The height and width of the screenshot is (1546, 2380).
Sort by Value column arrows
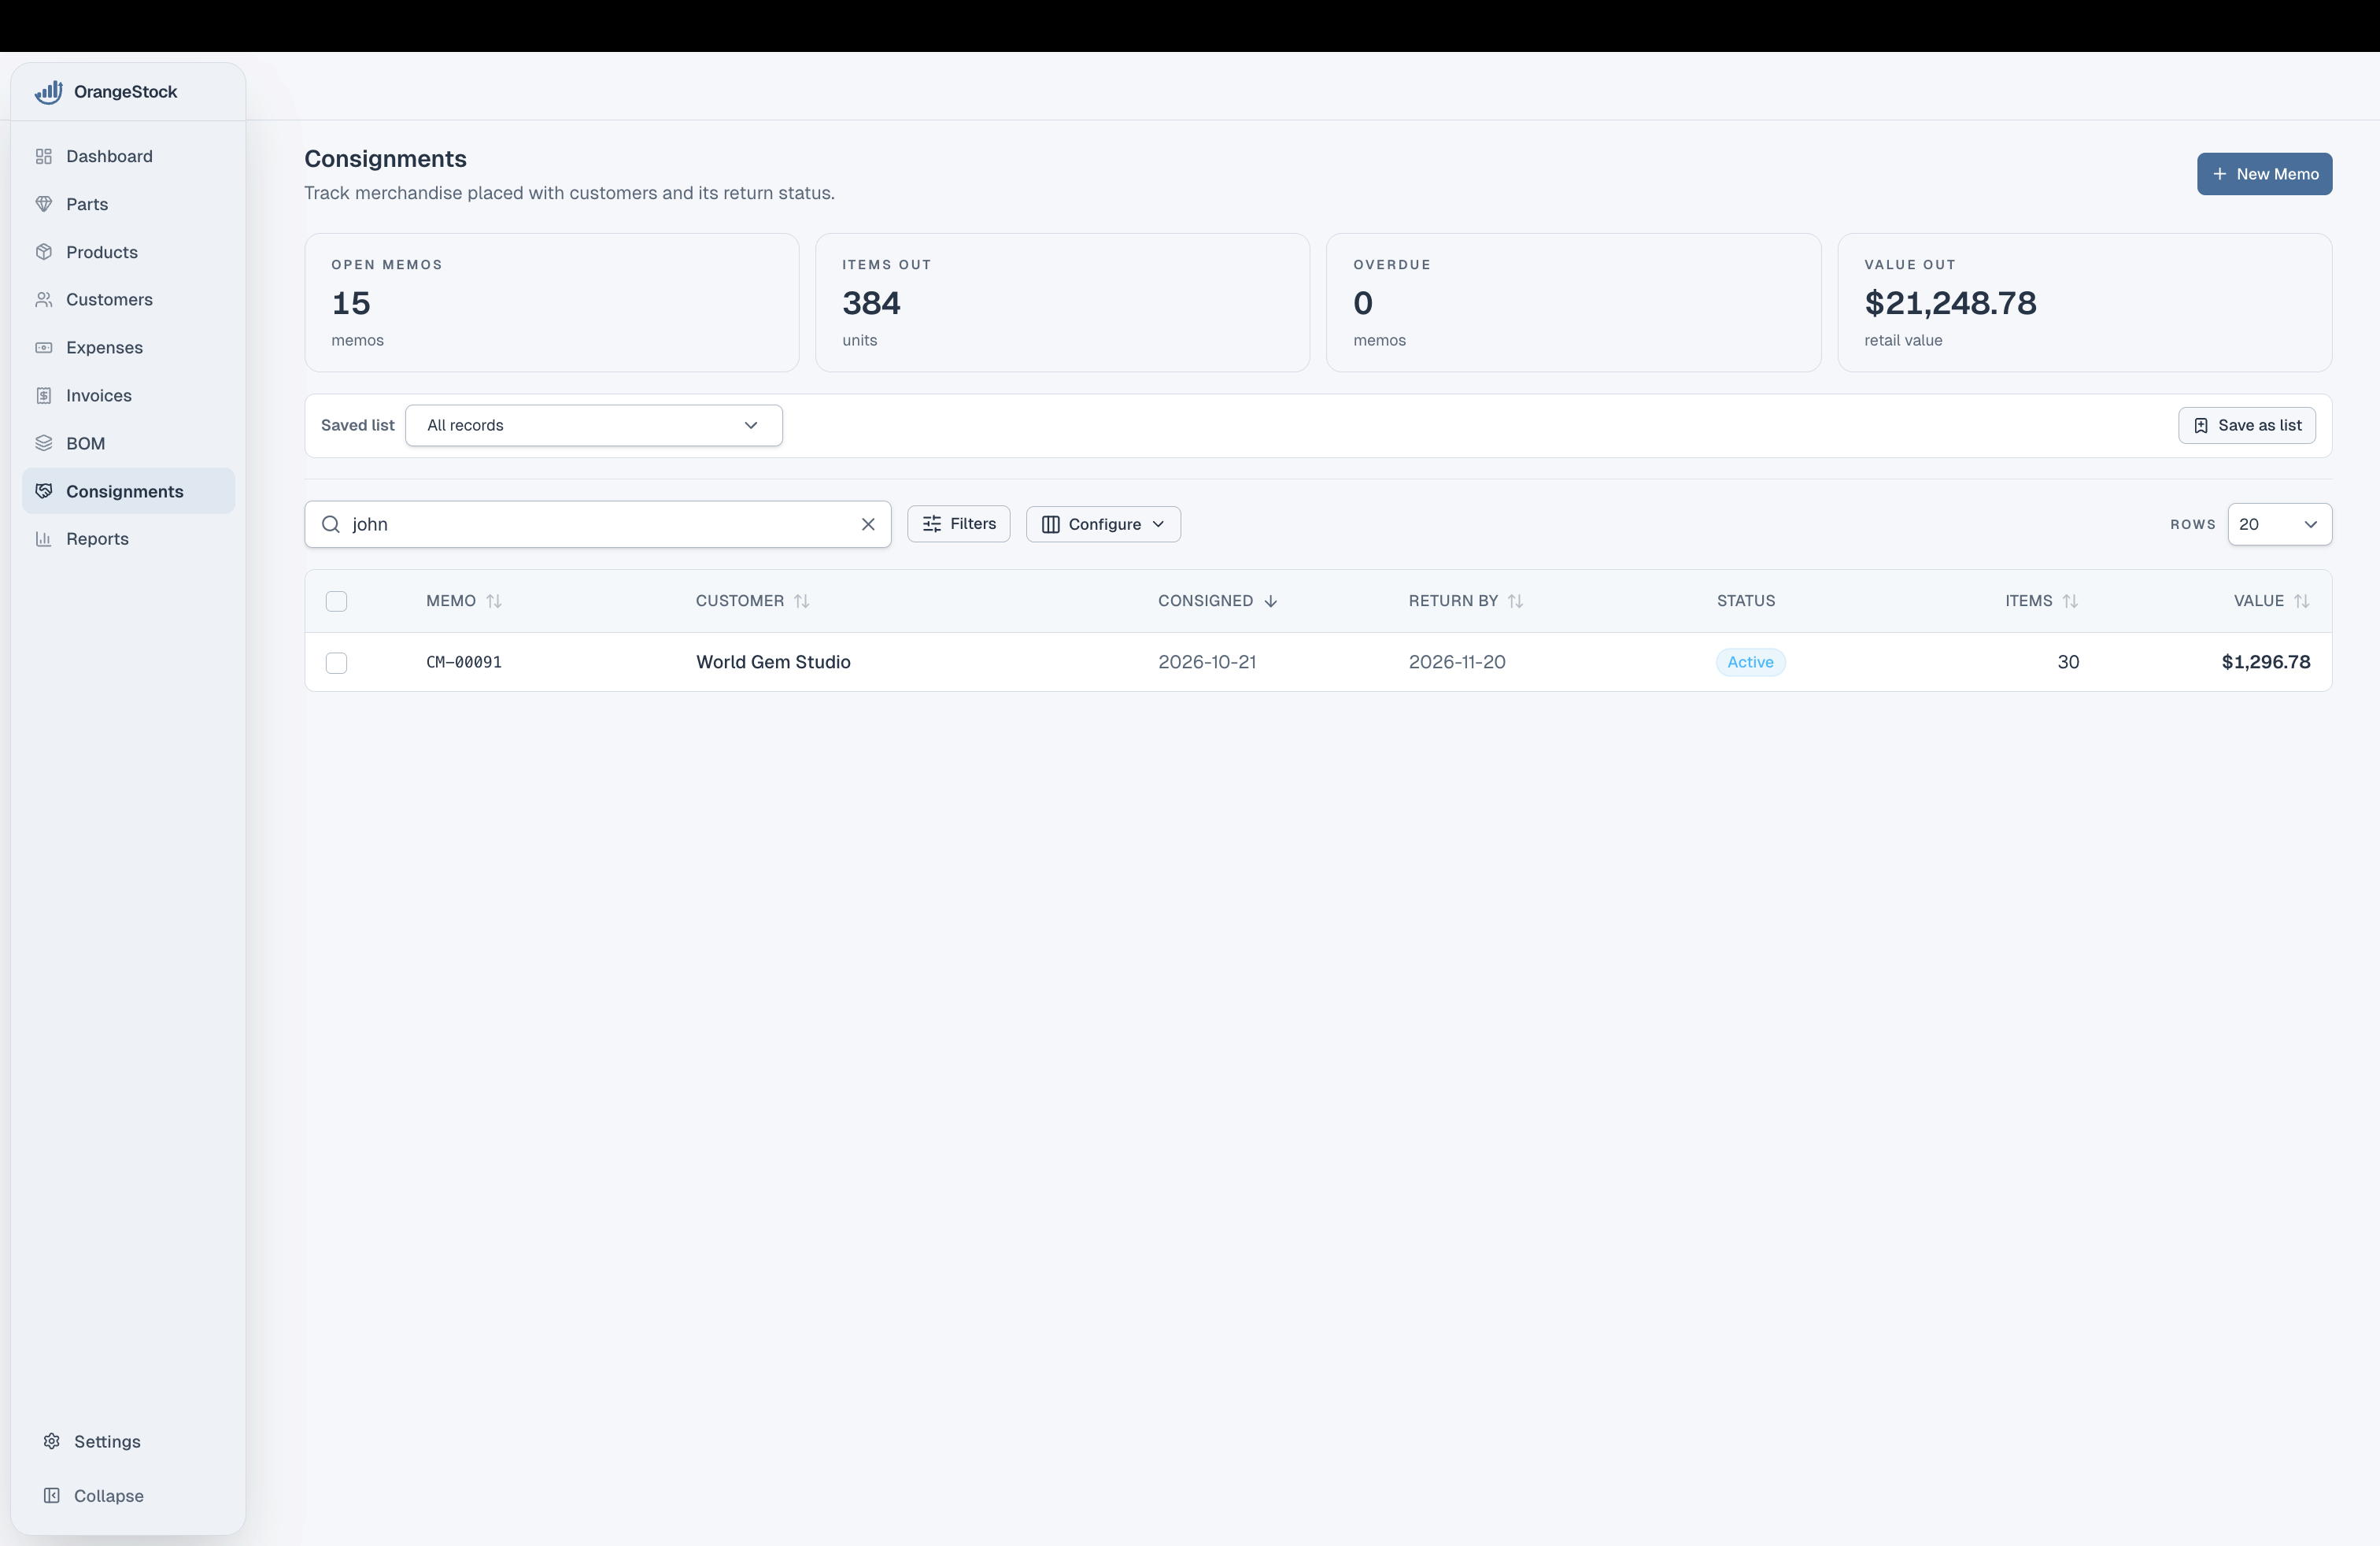2302,601
